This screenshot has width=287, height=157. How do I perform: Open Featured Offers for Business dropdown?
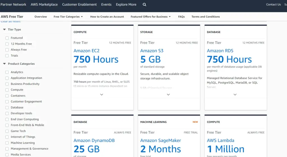(x=151, y=16)
